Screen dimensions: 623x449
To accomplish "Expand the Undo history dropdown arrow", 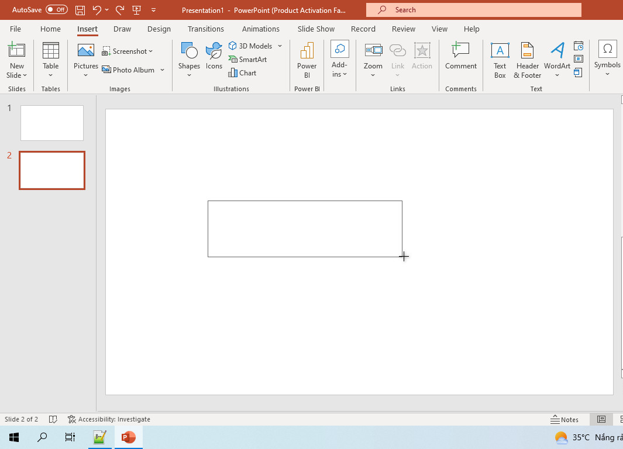I will 107,10.
